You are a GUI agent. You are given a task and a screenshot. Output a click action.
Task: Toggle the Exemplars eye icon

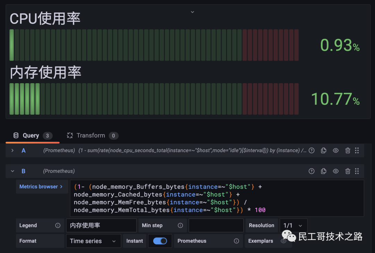[283, 241]
